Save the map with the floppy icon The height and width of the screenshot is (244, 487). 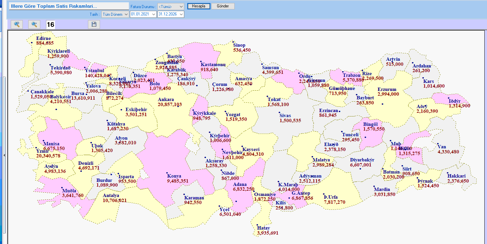click(94, 24)
